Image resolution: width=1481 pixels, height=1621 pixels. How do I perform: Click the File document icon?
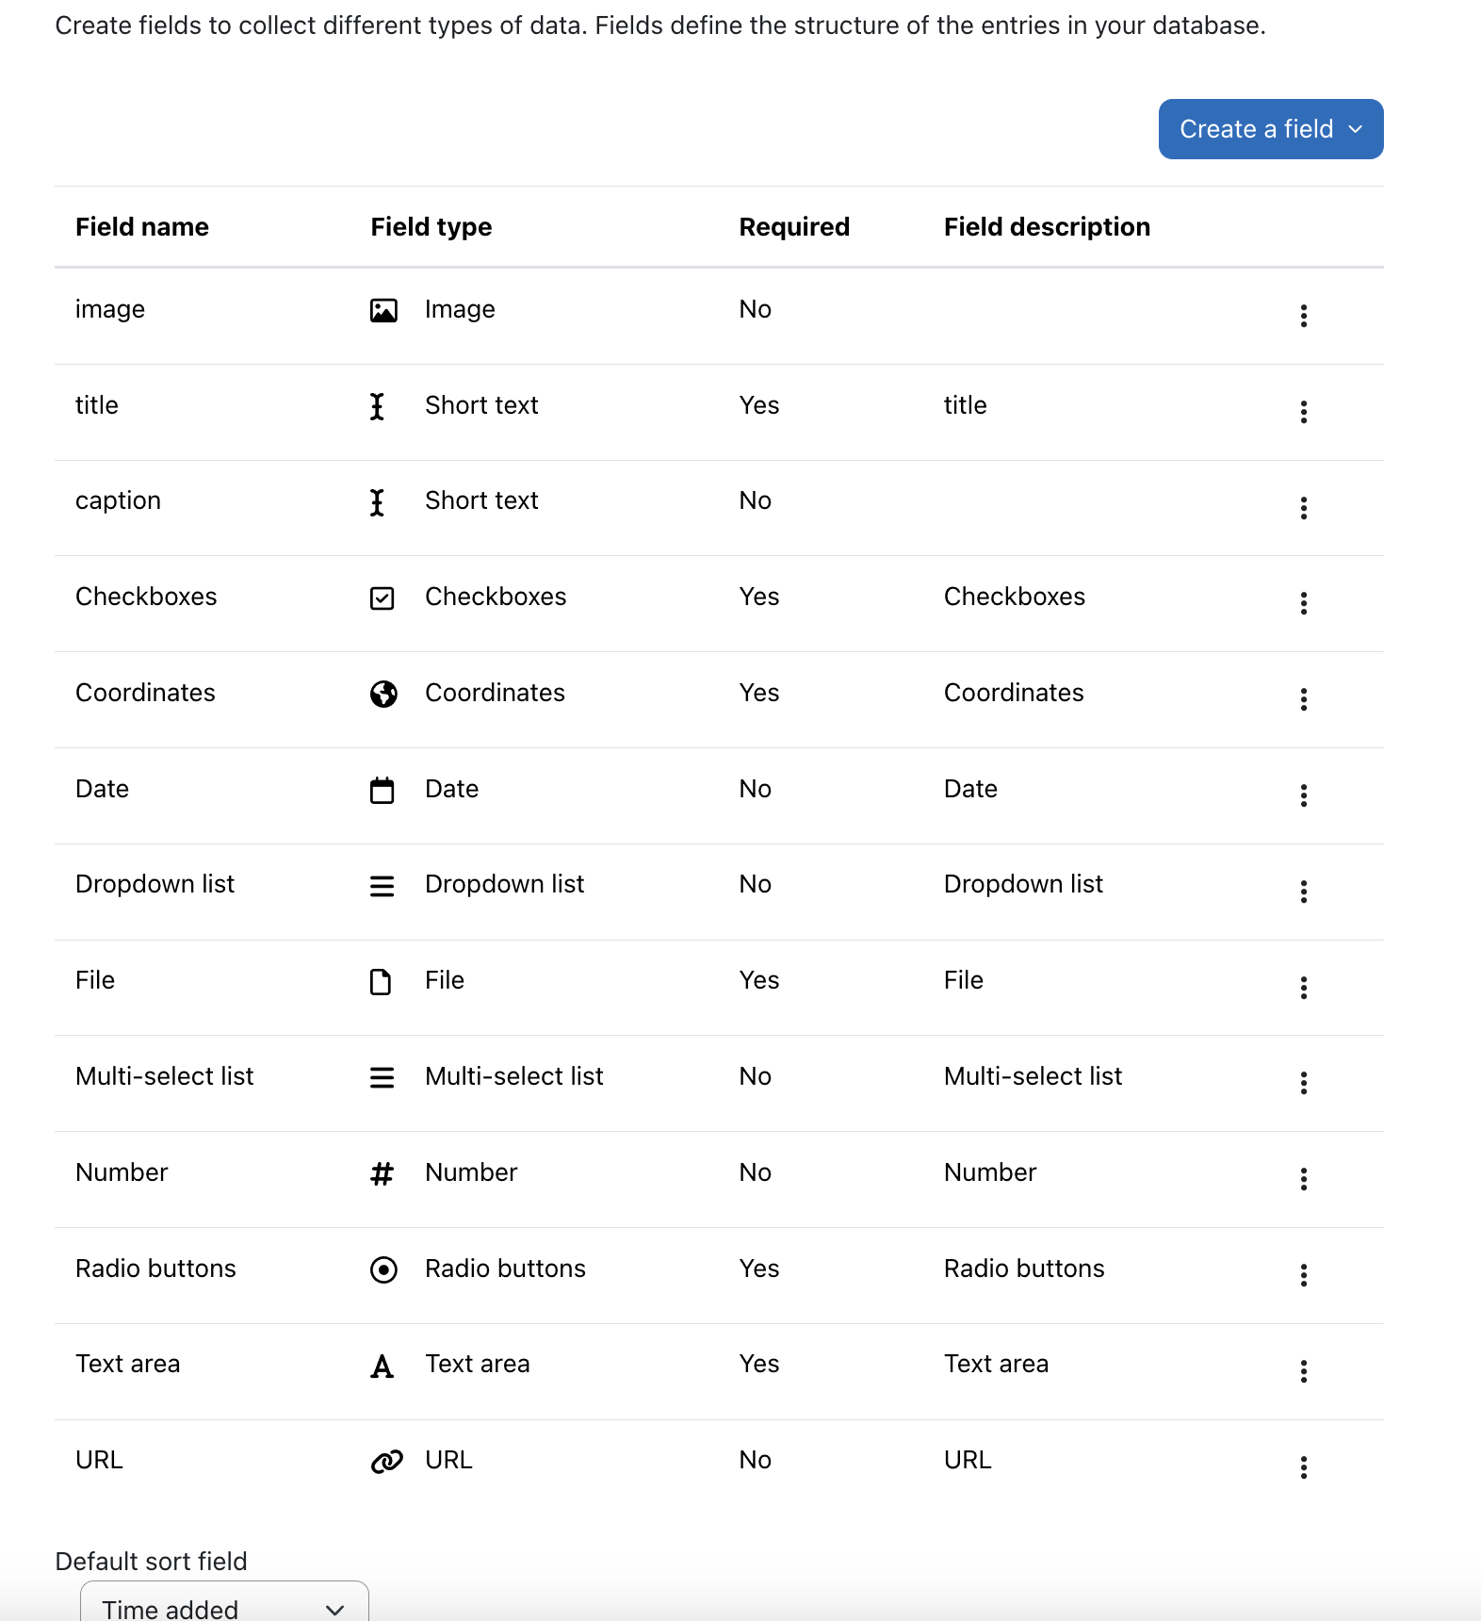click(381, 982)
